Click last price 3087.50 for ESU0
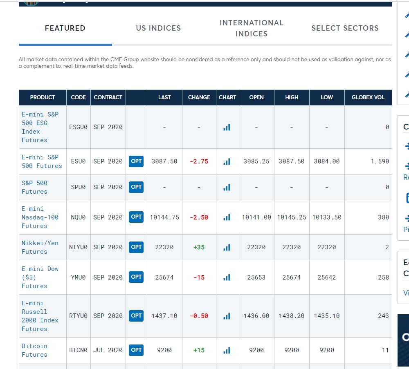 164,161
